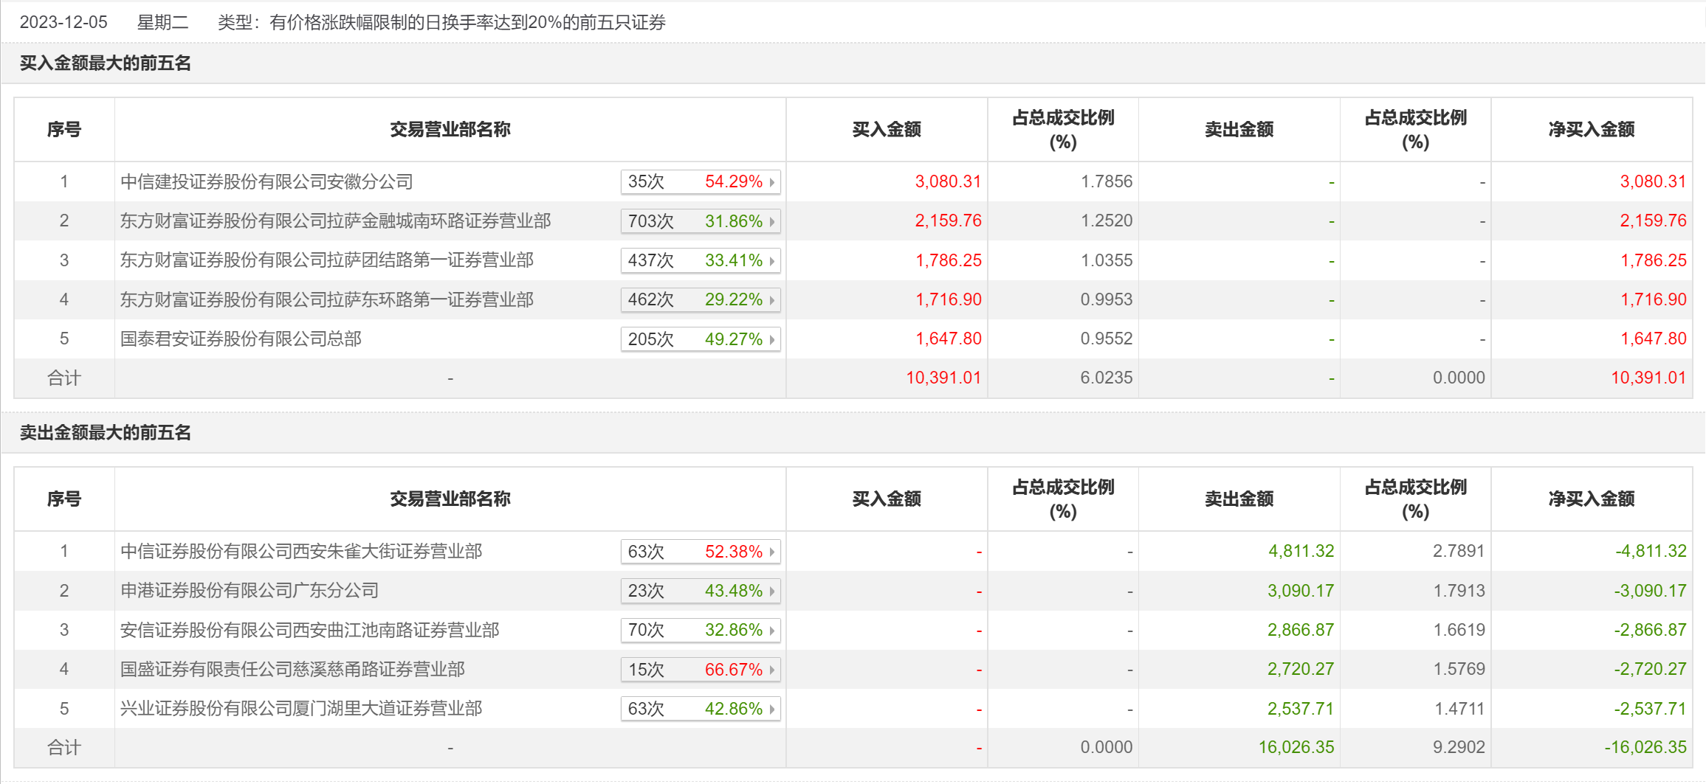Expand the 63次 52.38% stats badge

point(701,552)
